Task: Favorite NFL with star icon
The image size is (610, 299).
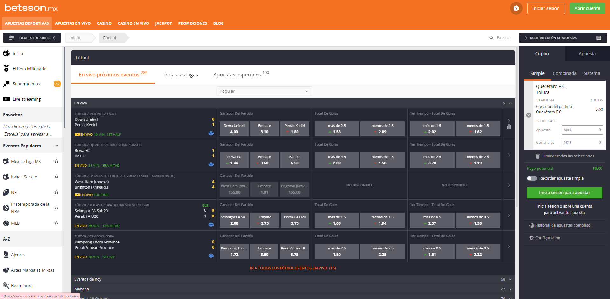Action: [56, 192]
